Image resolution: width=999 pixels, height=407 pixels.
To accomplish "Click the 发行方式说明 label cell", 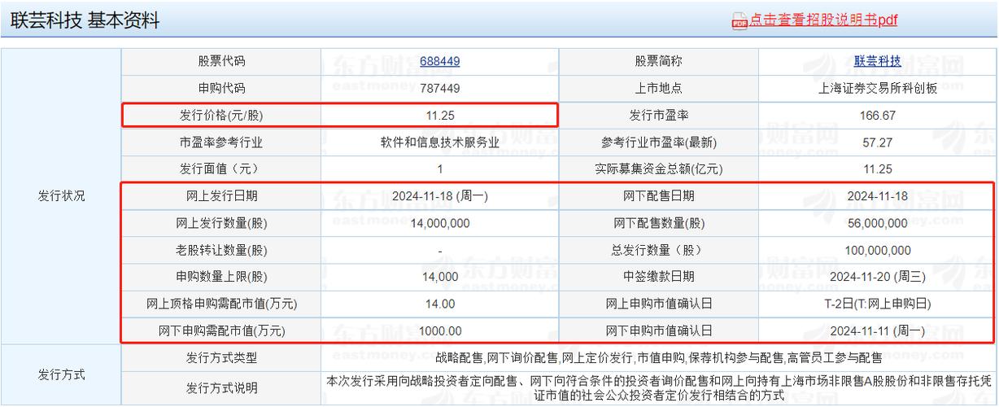I will pyautogui.click(x=221, y=388).
